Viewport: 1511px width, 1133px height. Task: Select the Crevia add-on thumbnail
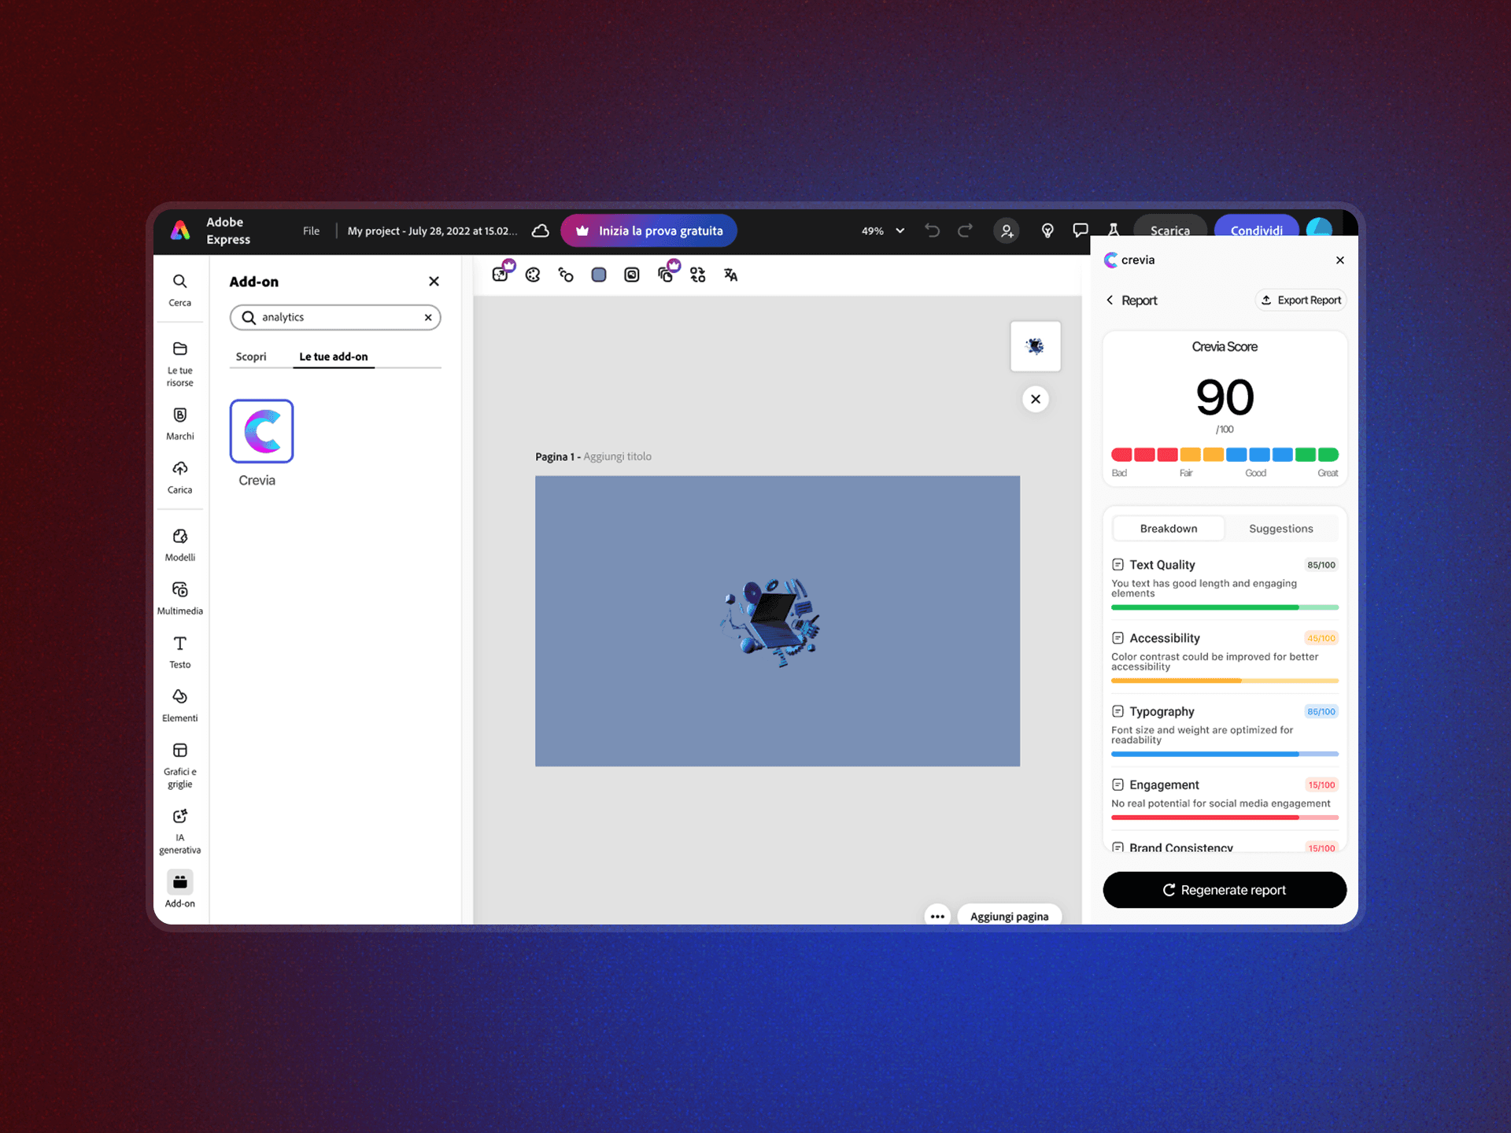point(261,431)
